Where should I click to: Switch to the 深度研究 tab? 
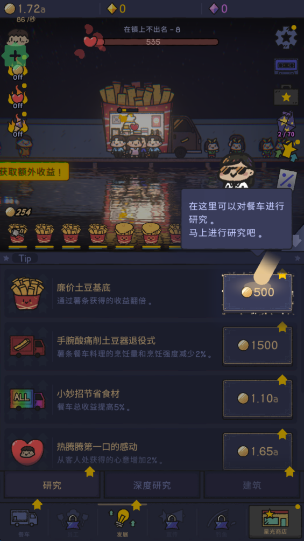coord(152,485)
